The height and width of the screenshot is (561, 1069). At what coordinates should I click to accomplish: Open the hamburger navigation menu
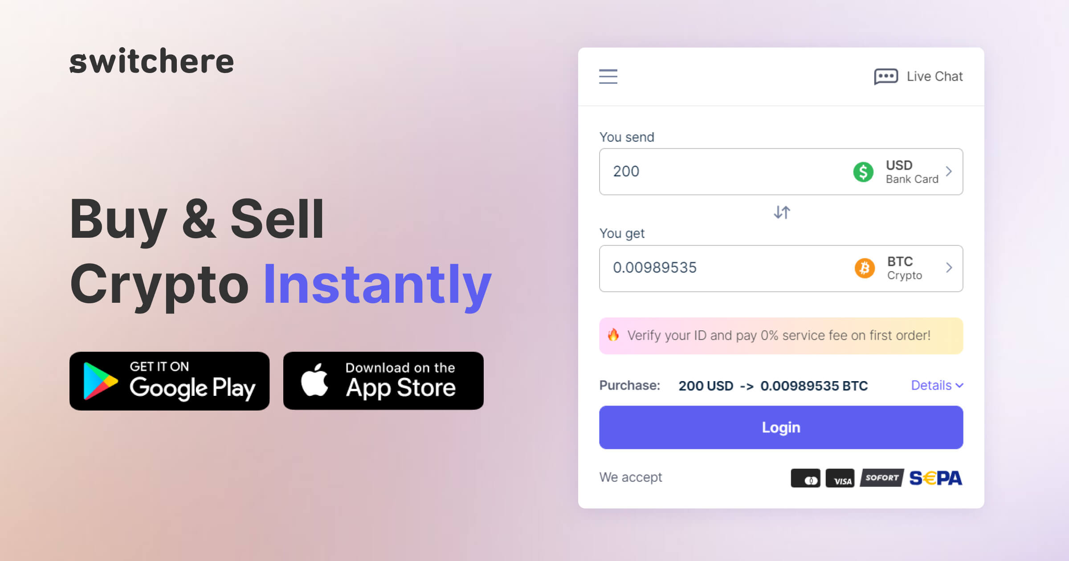608,76
